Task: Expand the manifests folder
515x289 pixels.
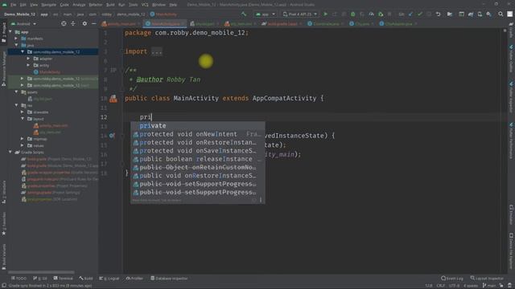Action: [x=16, y=39]
